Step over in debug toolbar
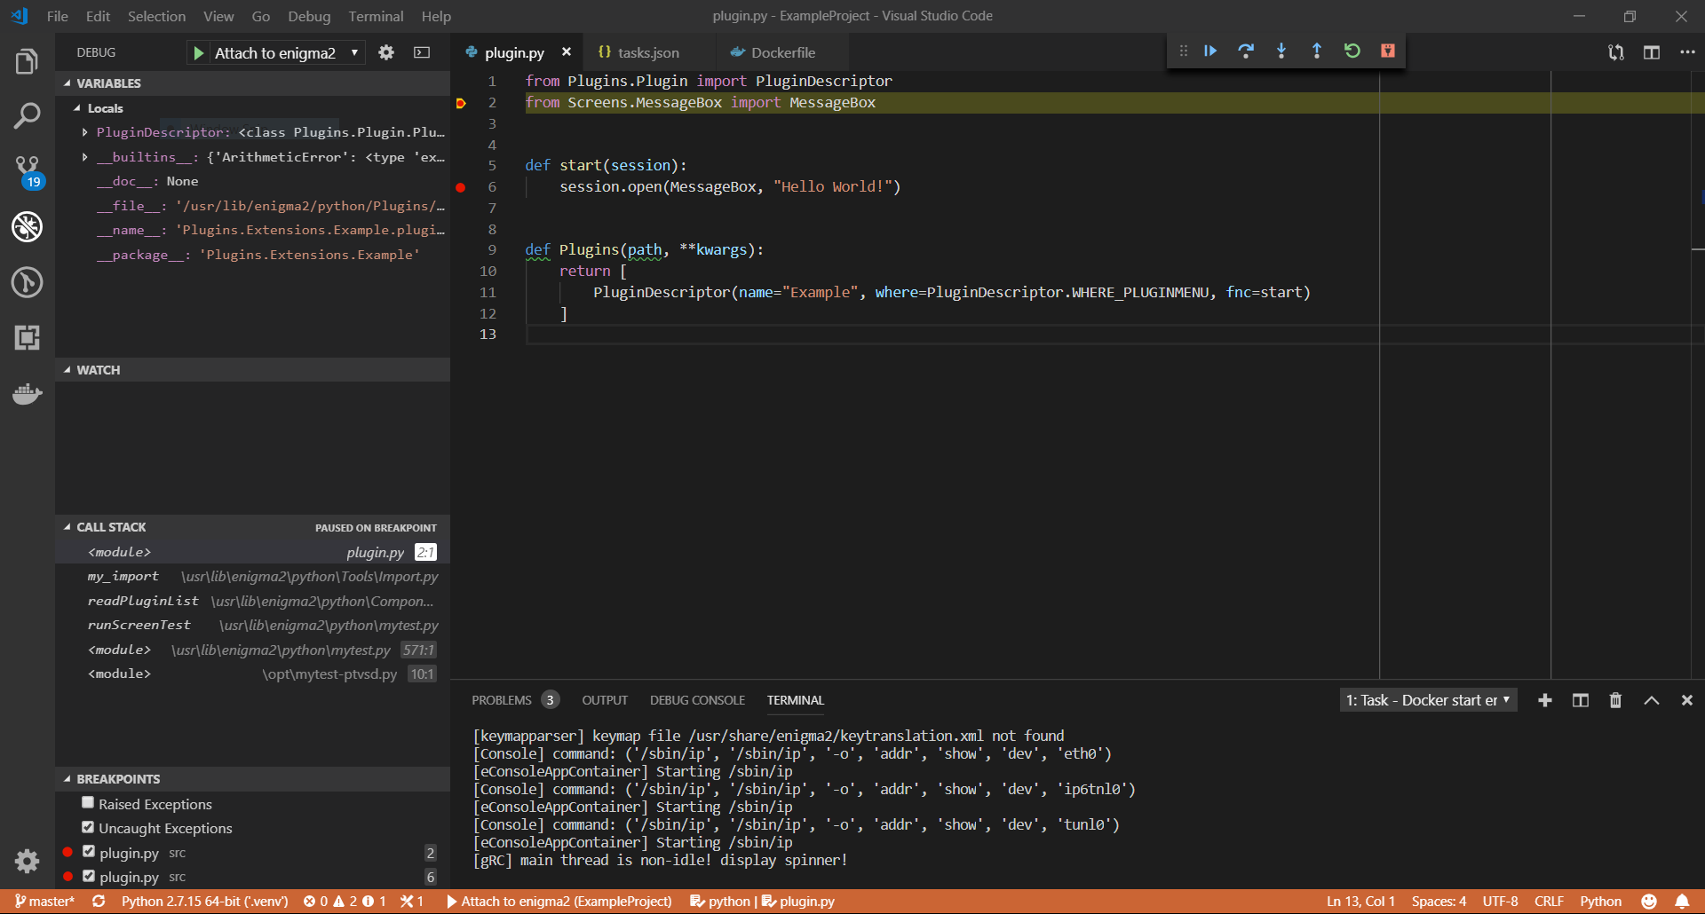This screenshot has height=914, width=1705. click(x=1246, y=51)
